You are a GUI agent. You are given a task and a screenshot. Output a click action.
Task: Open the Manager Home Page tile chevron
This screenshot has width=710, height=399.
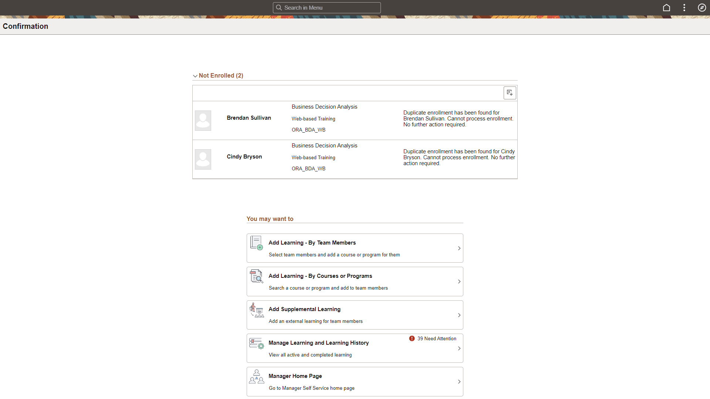(x=459, y=382)
